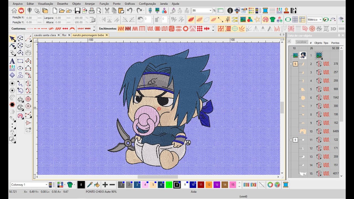Open the Desenho menu

(63, 4)
